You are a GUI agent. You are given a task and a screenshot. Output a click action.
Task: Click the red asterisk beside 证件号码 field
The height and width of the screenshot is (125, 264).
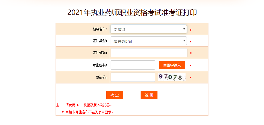coord(191,54)
